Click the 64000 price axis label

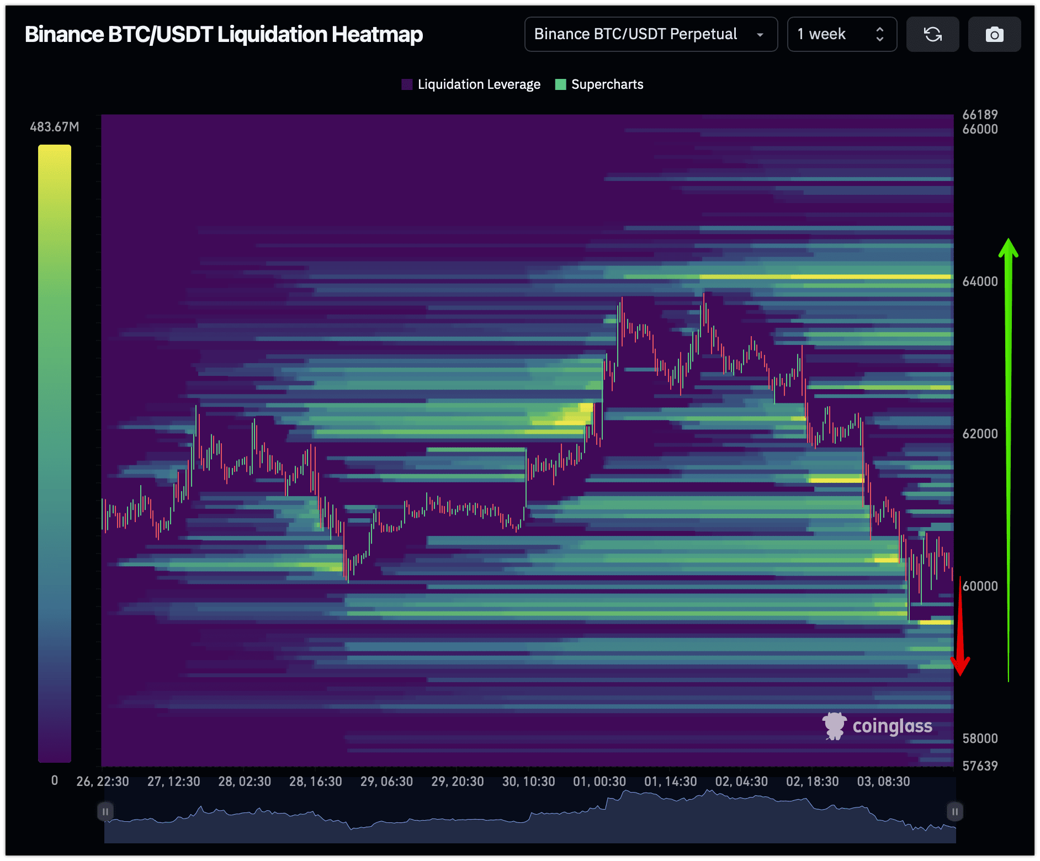980,281
